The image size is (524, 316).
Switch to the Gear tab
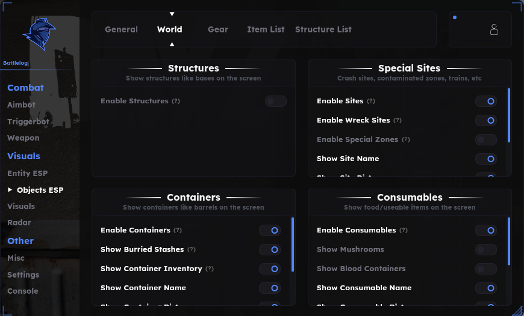coord(218,29)
